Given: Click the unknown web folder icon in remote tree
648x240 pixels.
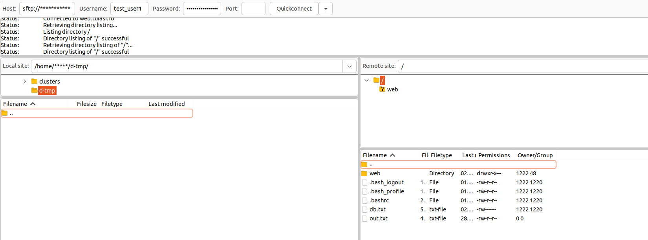Looking at the screenshot, I should [382, 89].
